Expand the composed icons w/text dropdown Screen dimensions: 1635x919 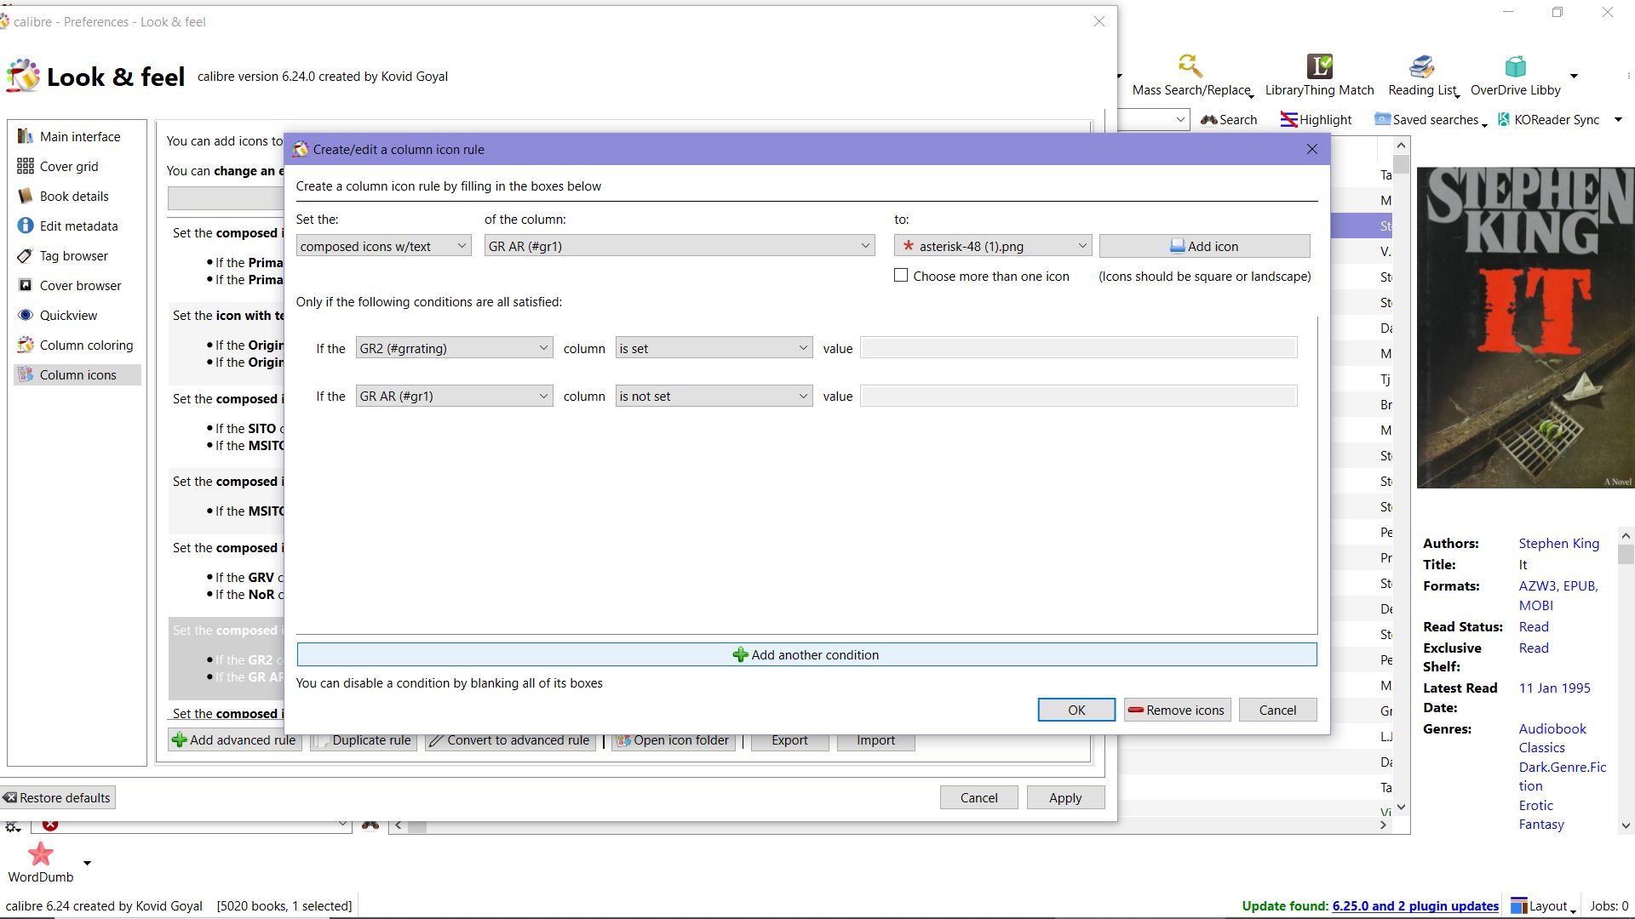[x=383, y=247]
